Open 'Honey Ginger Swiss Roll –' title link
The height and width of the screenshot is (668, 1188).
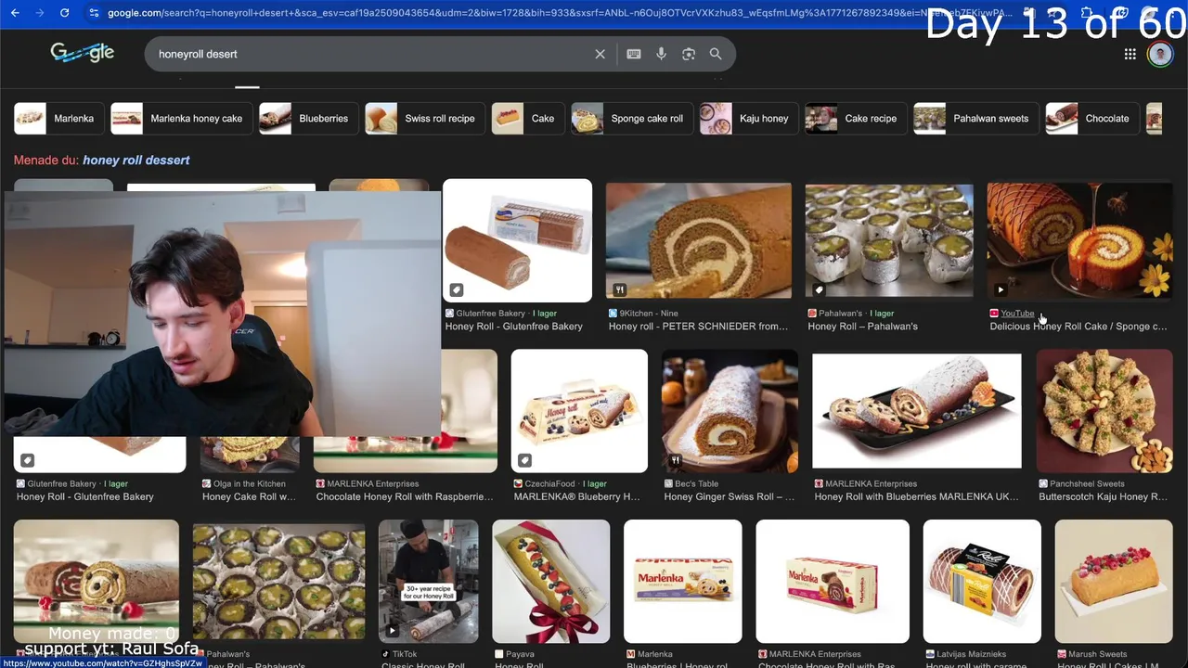730,497
